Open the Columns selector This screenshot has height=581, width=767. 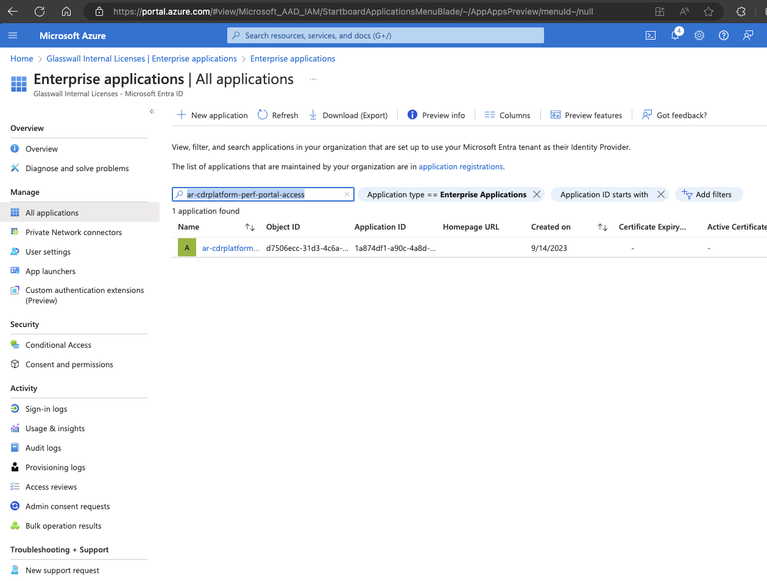point(507,115)
